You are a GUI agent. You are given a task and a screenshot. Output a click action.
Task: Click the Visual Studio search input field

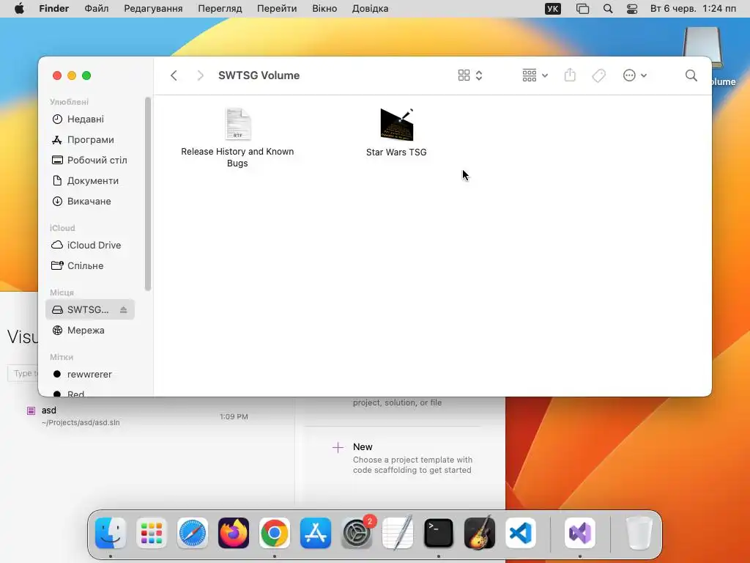(23, 373)
